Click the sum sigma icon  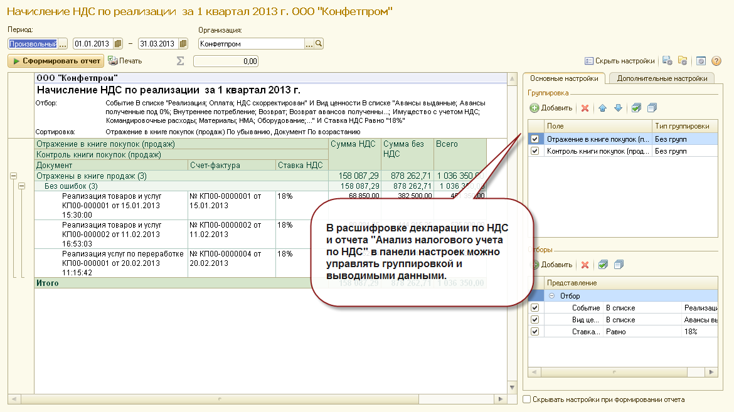(180, 61)
